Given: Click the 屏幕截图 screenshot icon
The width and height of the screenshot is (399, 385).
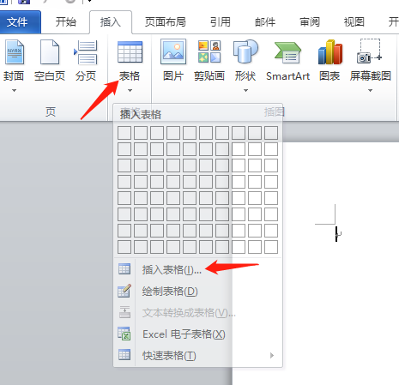Looking at the screenshot, I should pyautogui.click(x=370, y=51).
